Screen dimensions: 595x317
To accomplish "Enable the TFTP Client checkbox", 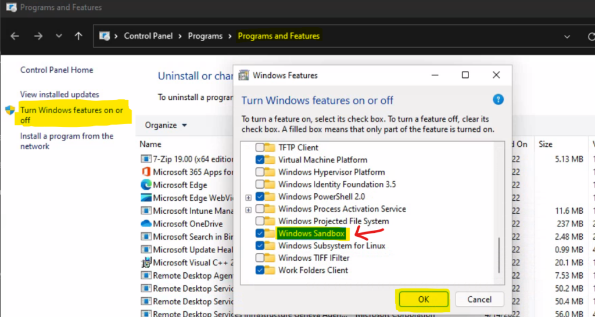I will point(260,147).
